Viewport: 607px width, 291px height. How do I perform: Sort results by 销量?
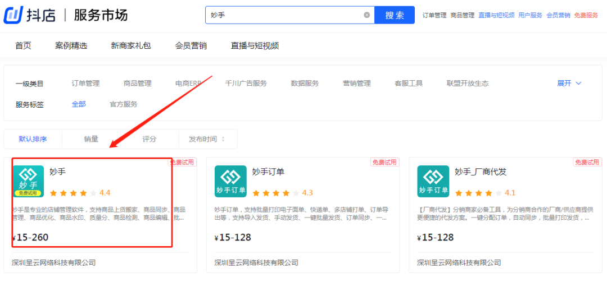pos(91,139)
